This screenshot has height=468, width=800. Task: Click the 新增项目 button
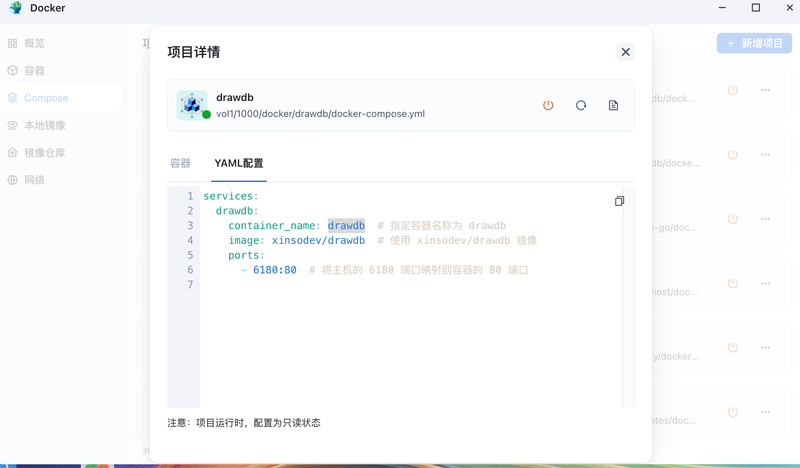(754, 43)
